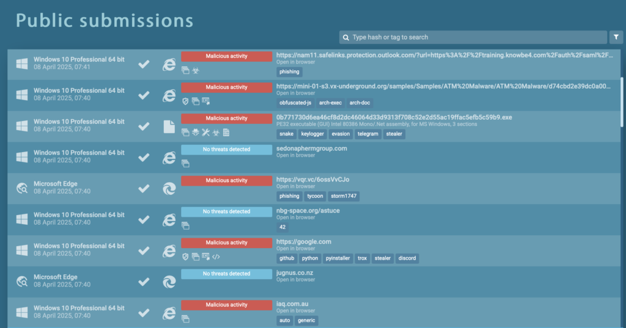Click the vertical scrollbar of the submissions list
Image resolution: width=626 pixels, height=328 pixels.
tap(623, 102)
